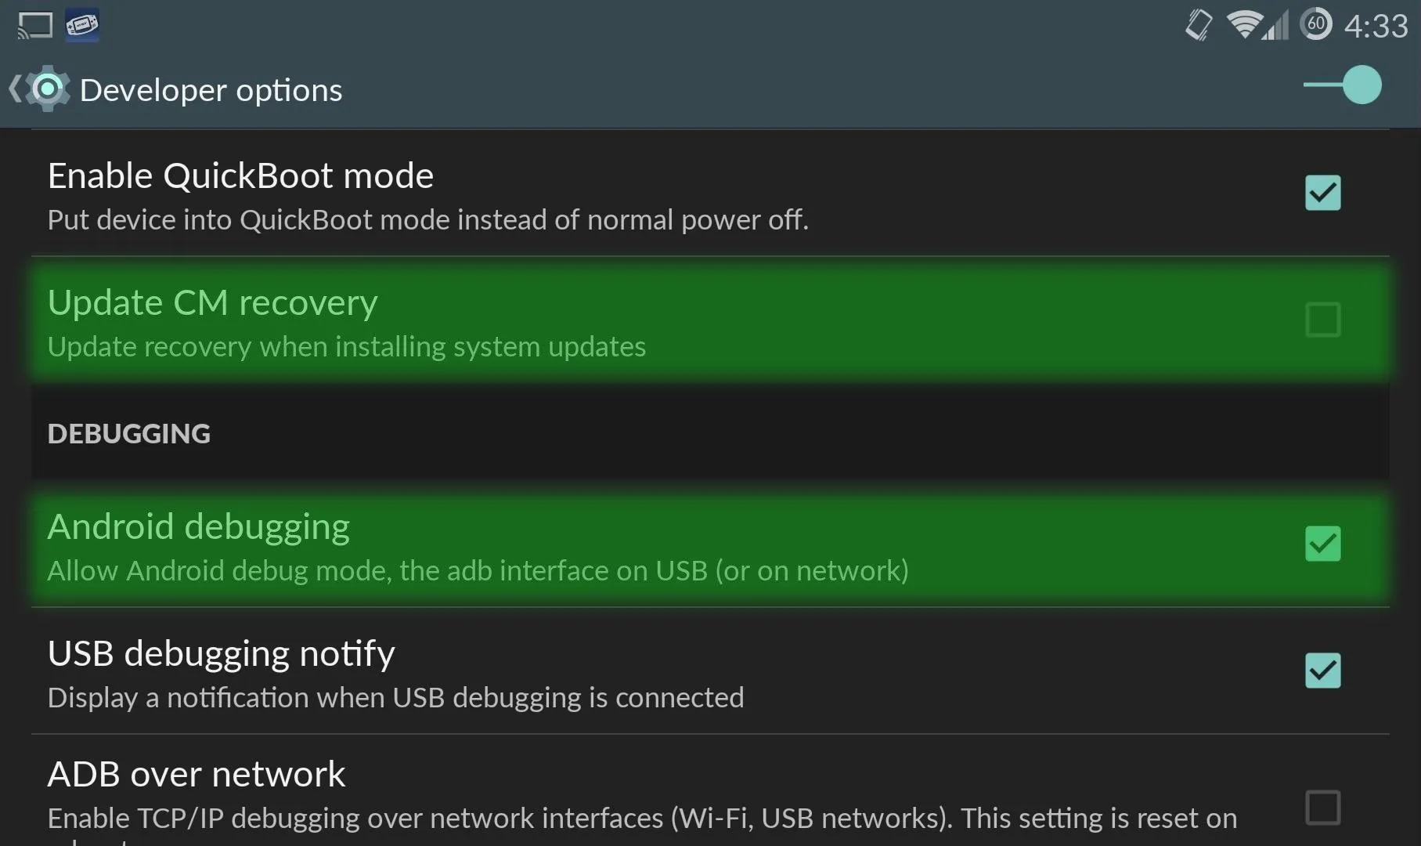
Task: Tap the 4:33 clock in status bar
Action: (1376, 26)
